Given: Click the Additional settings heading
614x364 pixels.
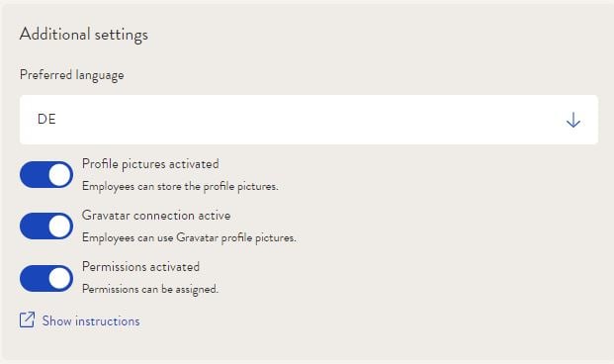Looking at the screenshot, I should [x=84, y=35].
